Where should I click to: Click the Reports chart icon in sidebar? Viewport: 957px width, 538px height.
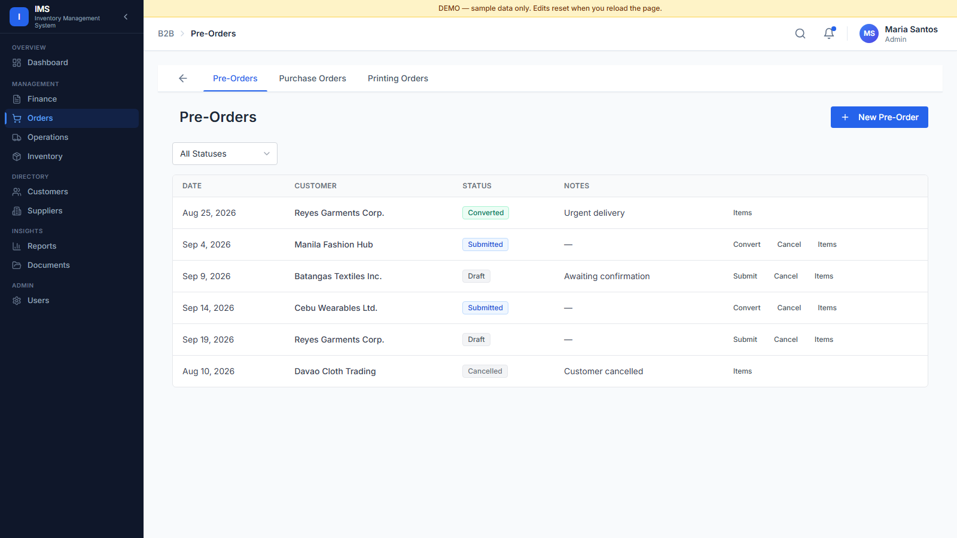click(17, 246)
